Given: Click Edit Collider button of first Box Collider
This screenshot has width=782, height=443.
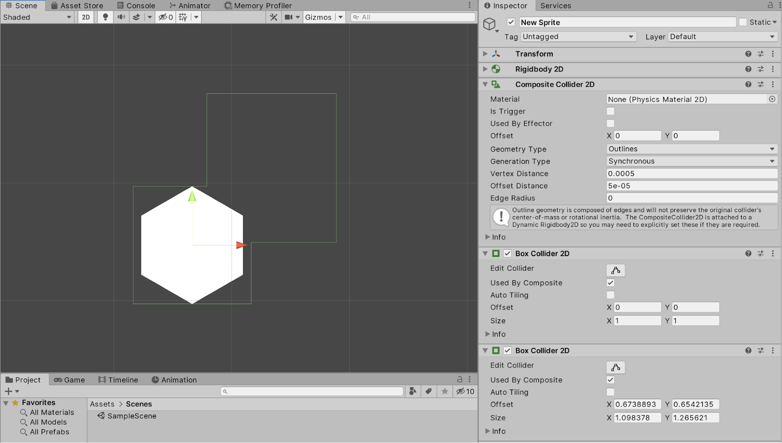Looking at the screenshot, I should [x=615, y=270].
